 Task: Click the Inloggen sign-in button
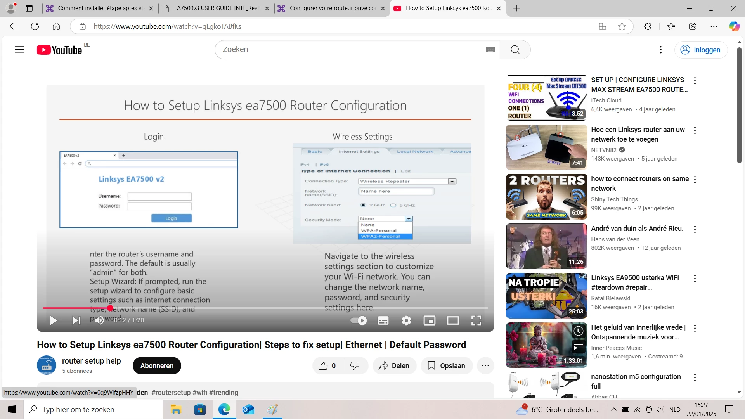coord(701,50)
